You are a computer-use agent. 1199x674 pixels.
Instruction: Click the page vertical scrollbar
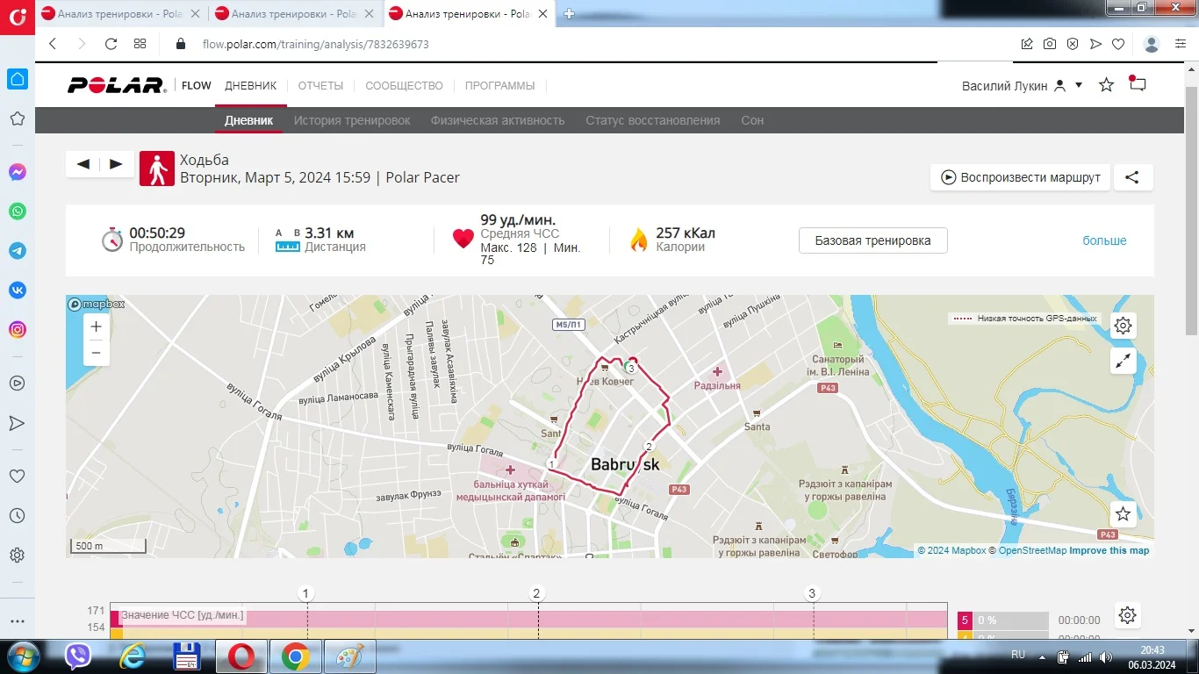pyautogui.click(x=1192, y=211)
